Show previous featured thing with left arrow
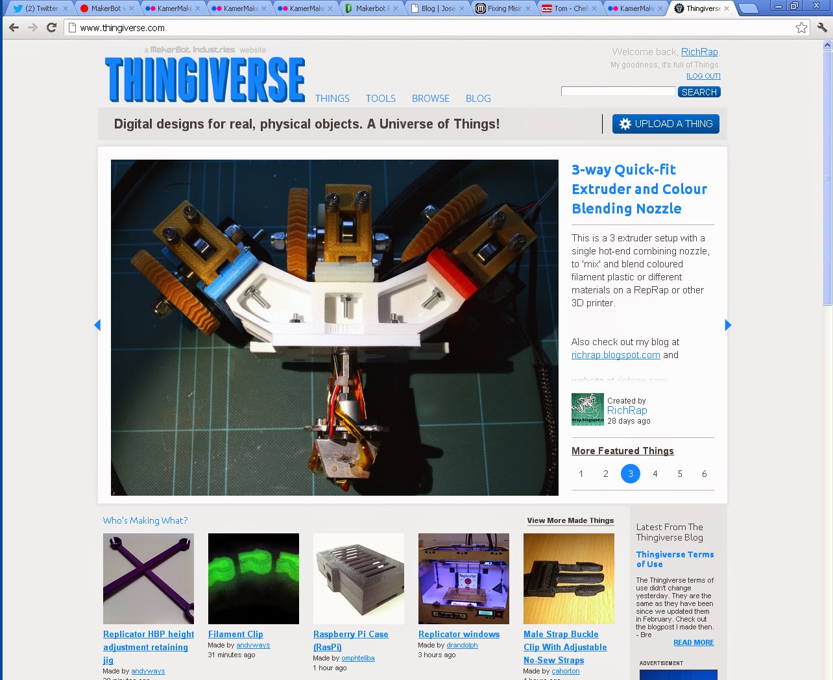This screenshot has height=680, width=833. [x=97, y=325]
